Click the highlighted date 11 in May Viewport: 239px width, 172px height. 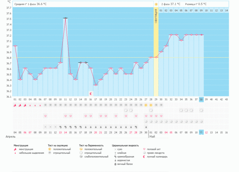(x=201, y=132)
